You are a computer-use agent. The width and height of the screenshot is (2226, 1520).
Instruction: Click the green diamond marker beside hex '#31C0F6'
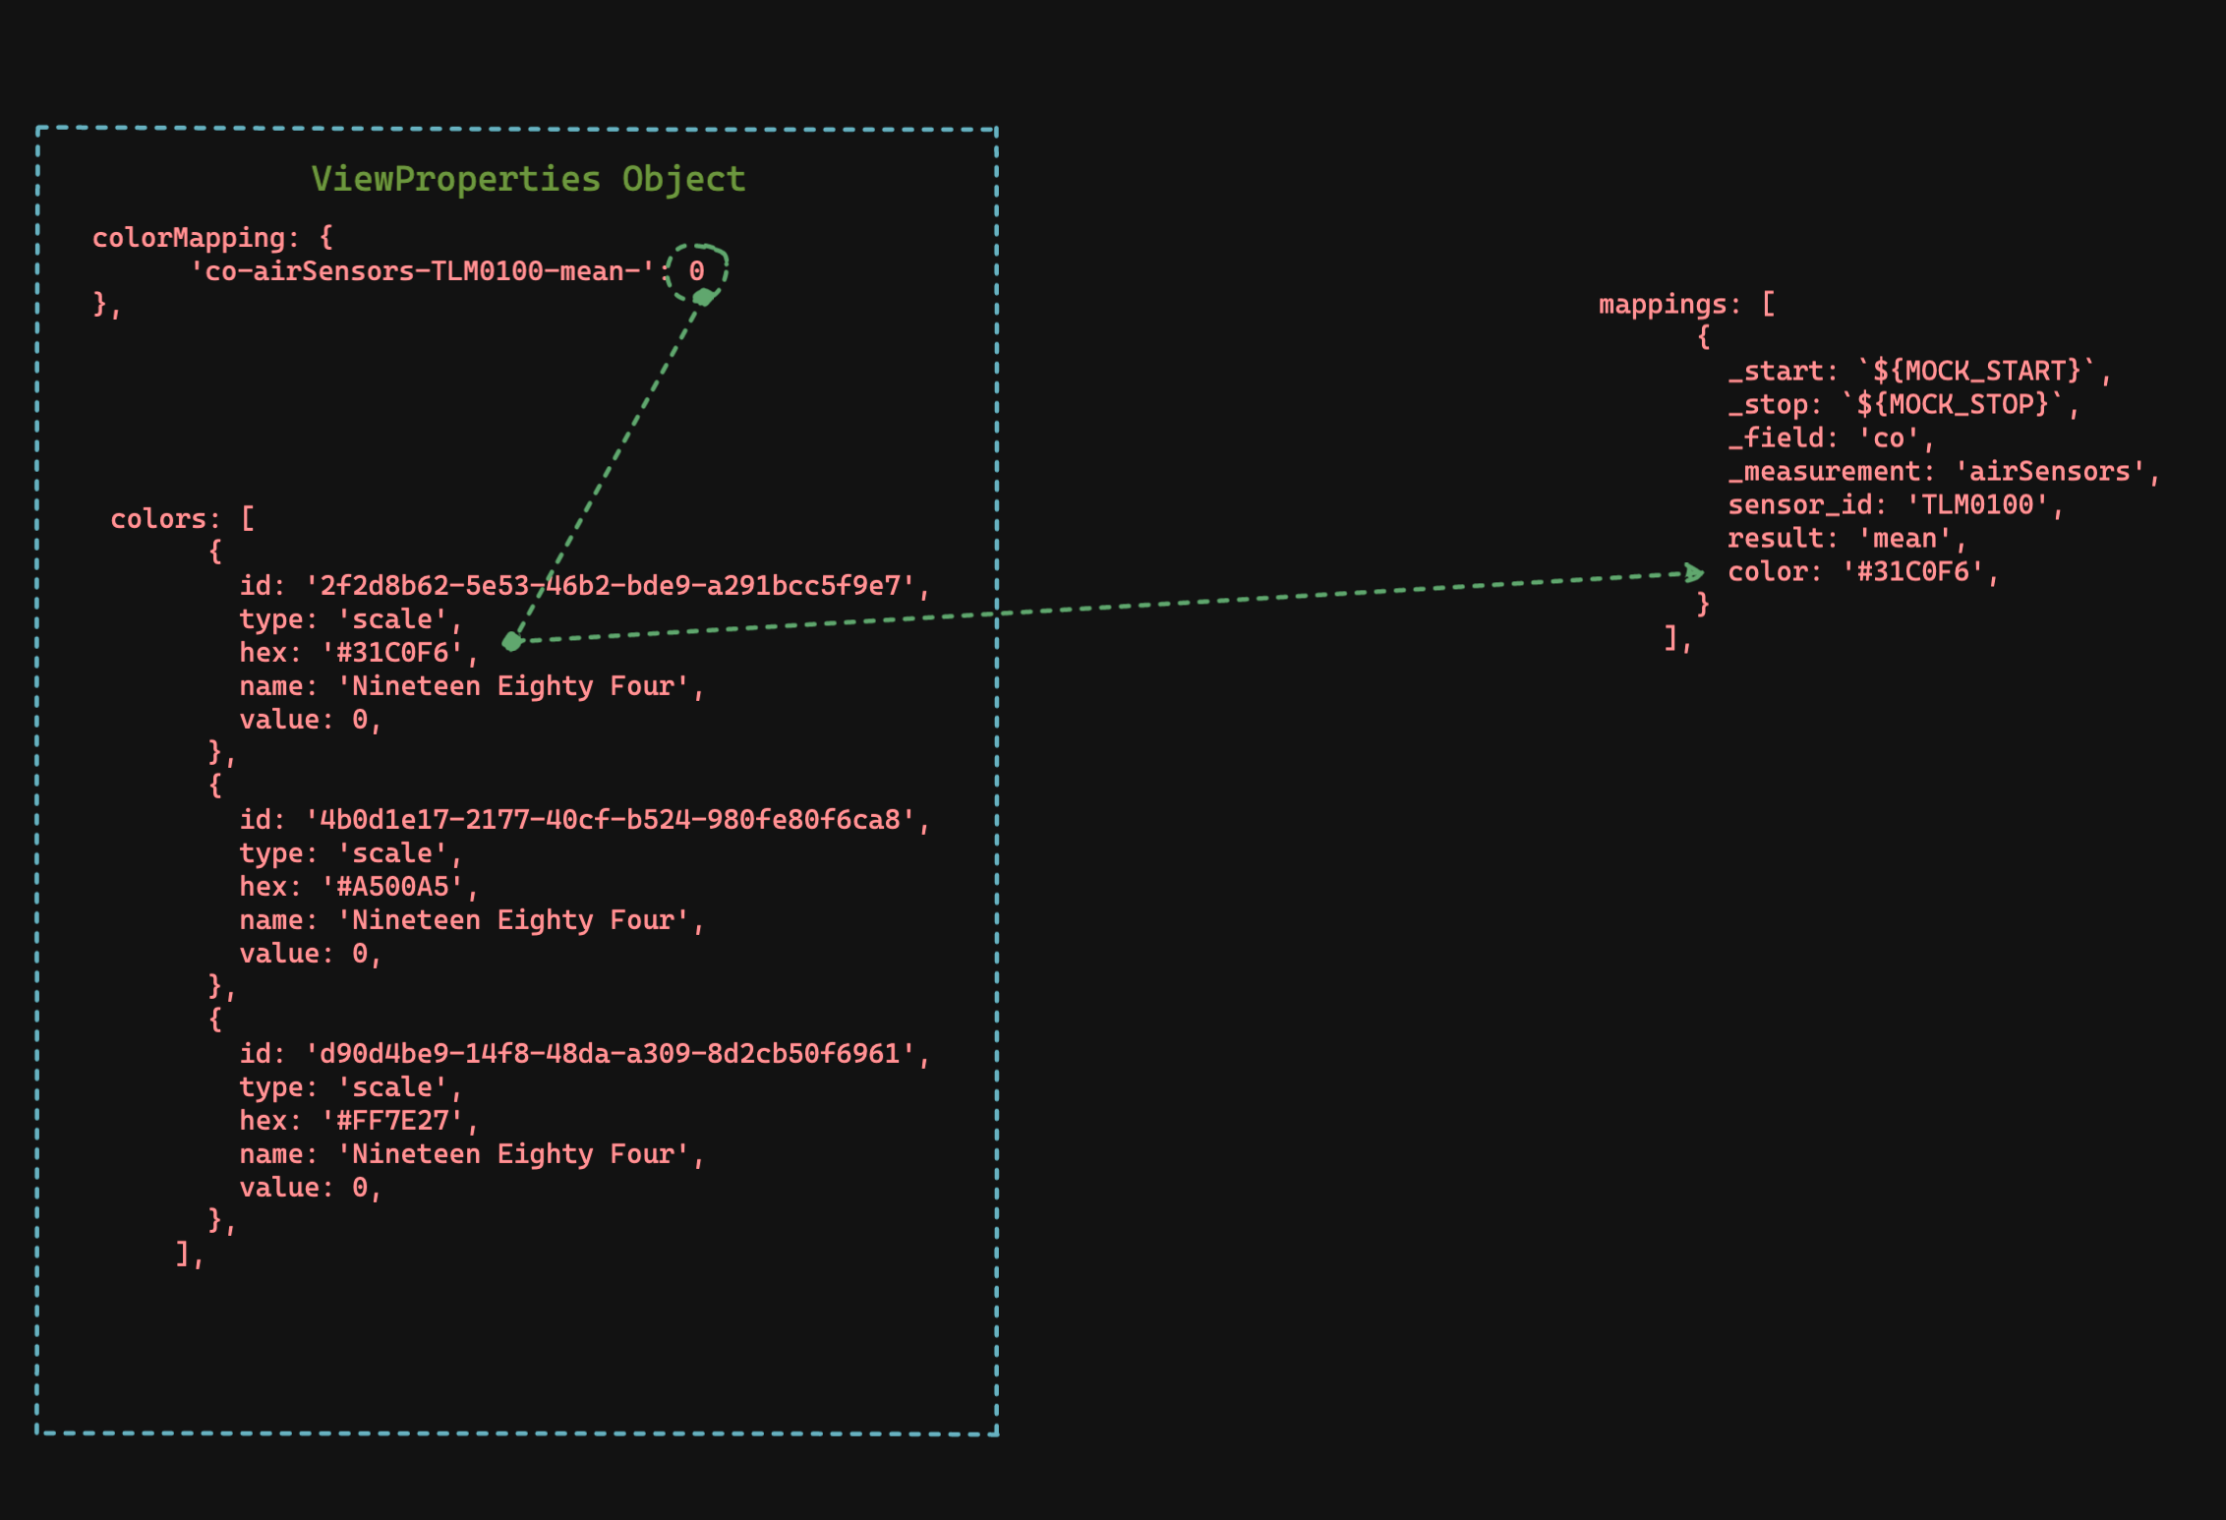click(x=511, y=642)
